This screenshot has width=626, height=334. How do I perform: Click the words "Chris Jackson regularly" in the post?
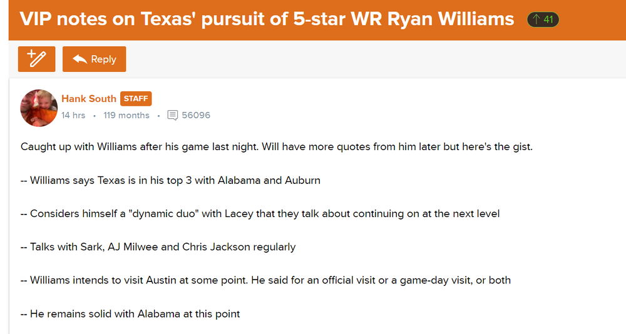[239, 246]
